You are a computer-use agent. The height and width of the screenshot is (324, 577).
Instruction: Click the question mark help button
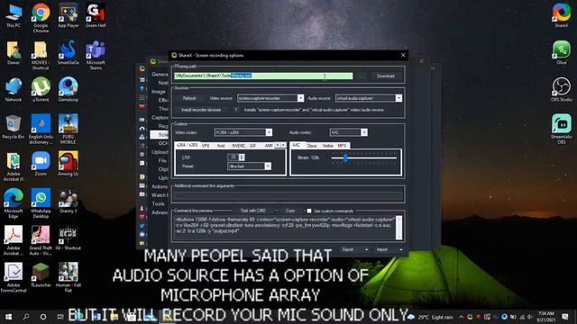[x=236, y=110]
